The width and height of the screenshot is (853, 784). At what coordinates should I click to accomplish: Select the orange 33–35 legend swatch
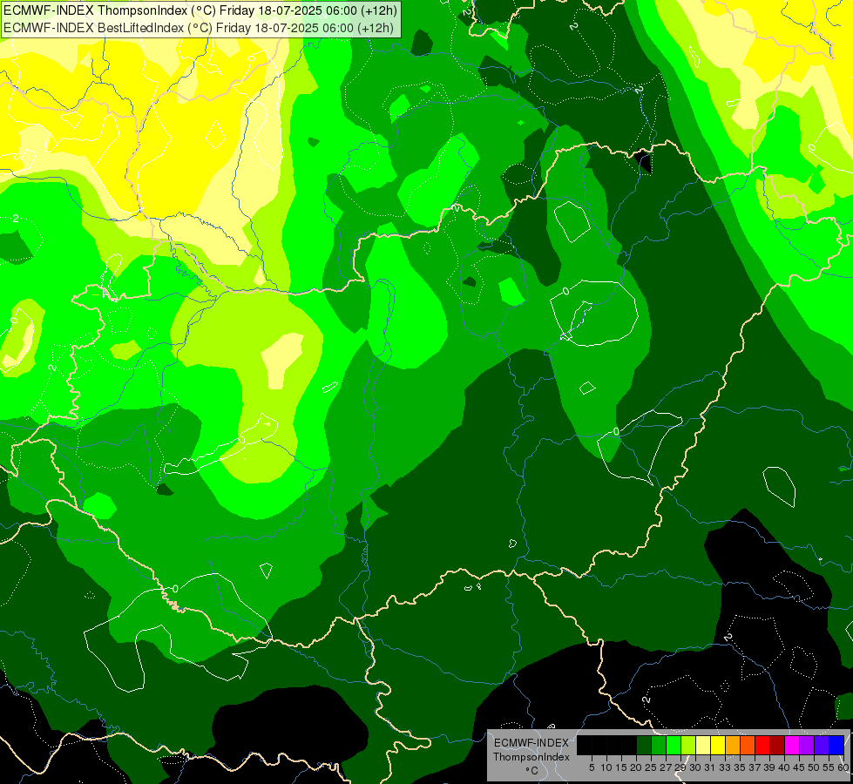tap(732, 745)
